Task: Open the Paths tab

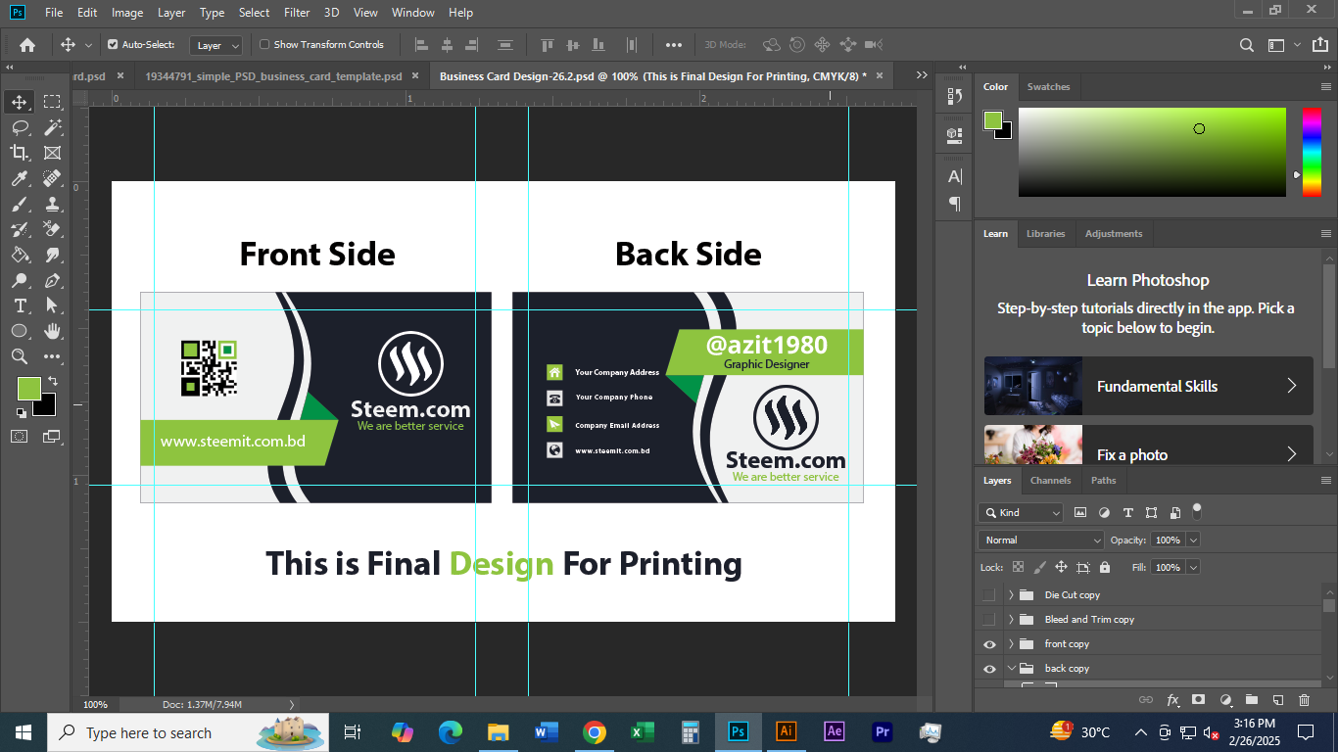Action: point(1104,481)
